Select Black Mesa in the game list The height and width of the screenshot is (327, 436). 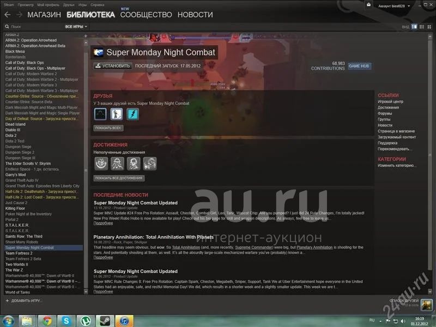15,51
